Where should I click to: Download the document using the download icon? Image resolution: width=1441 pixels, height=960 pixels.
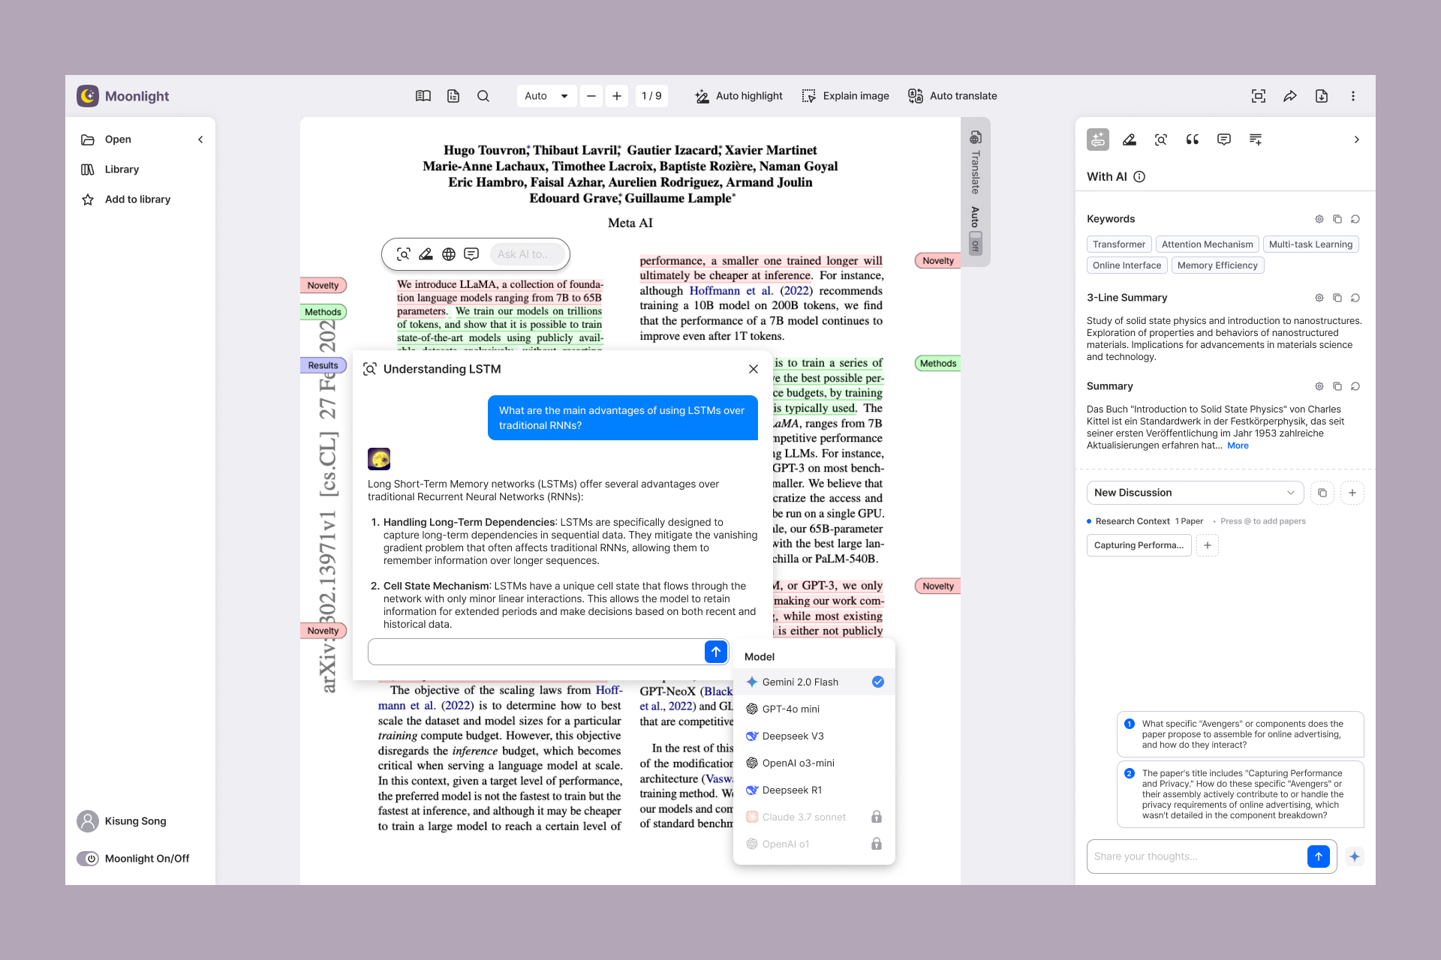pos(1322,96)
